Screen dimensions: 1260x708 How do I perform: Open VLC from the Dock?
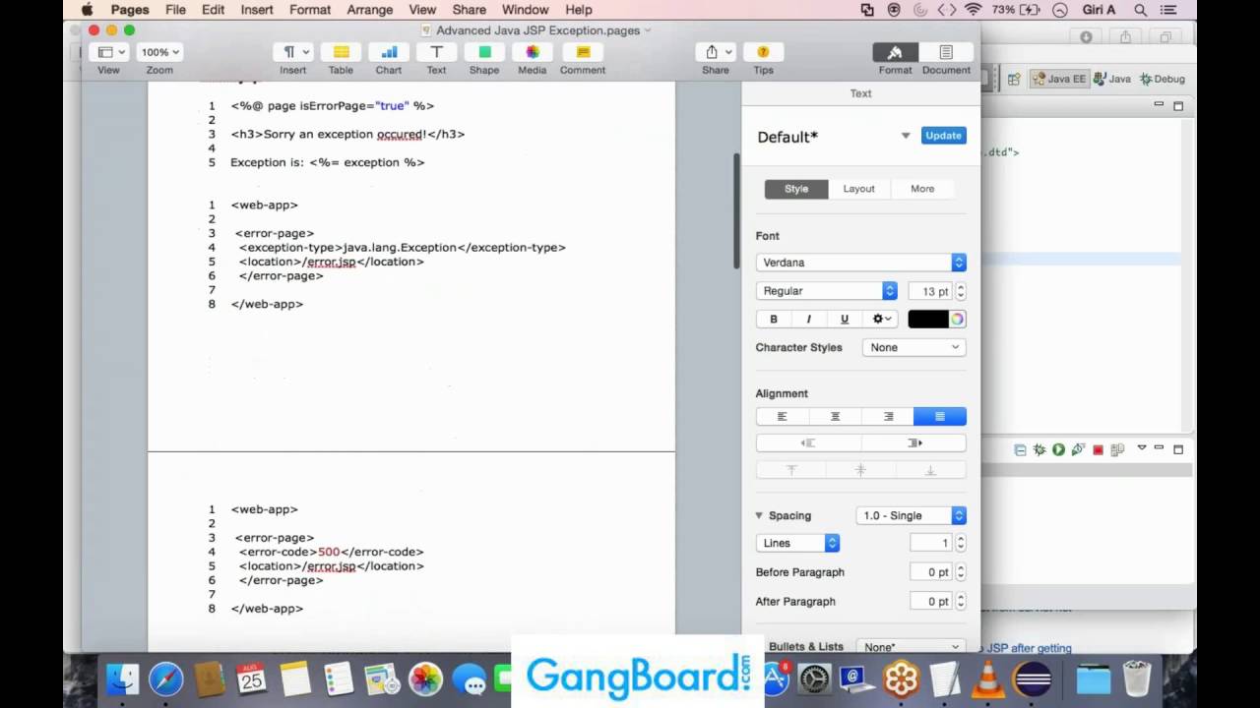point(987,678)
